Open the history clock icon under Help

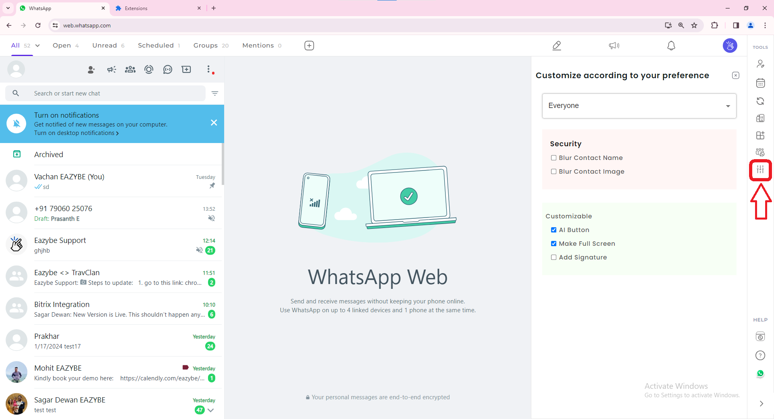[760, 337]
